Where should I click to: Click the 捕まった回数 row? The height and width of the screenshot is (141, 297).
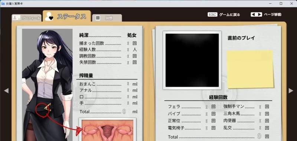[x=108, y=43]
